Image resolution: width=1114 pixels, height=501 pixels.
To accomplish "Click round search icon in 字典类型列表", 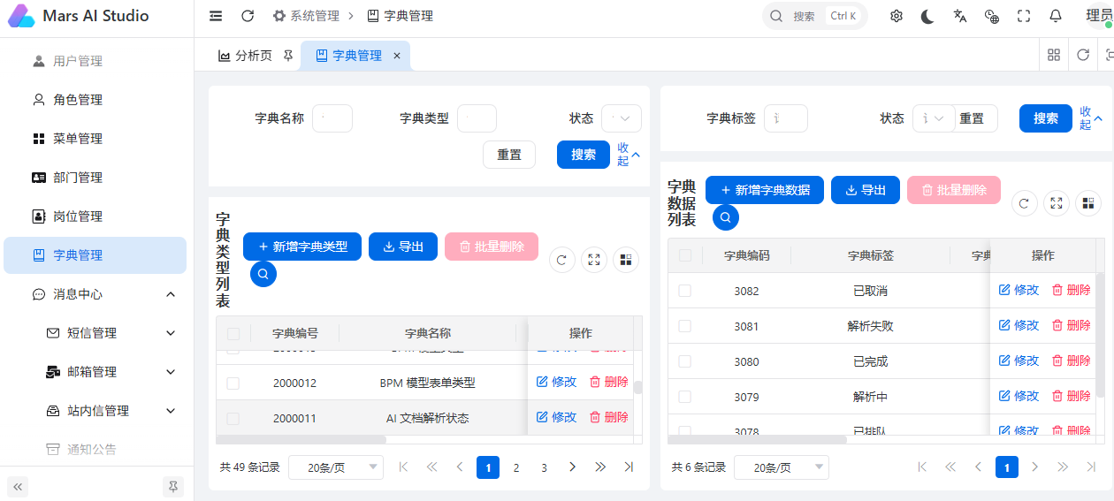I will point(263,275).
